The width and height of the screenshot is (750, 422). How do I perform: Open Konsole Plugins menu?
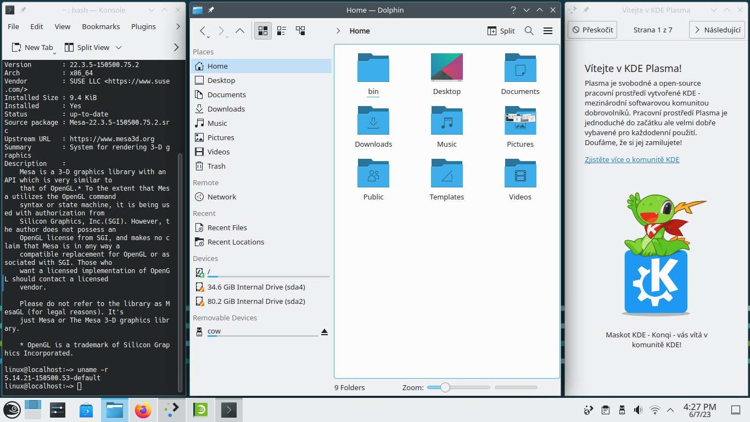pyautogui.click(x=143, y=26)
